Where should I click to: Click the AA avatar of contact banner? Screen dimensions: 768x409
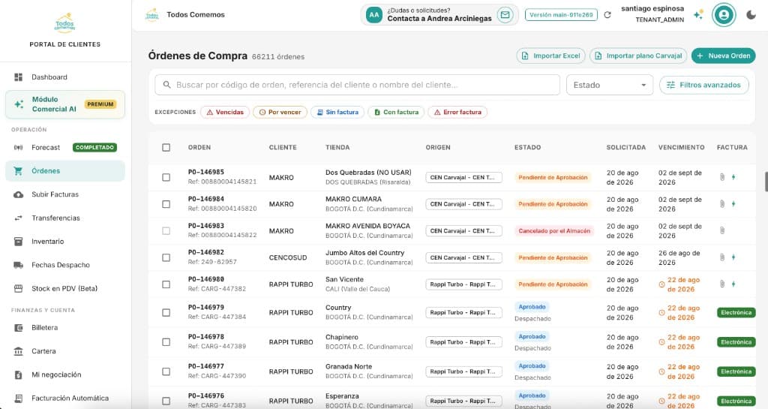tap(374, 15)
